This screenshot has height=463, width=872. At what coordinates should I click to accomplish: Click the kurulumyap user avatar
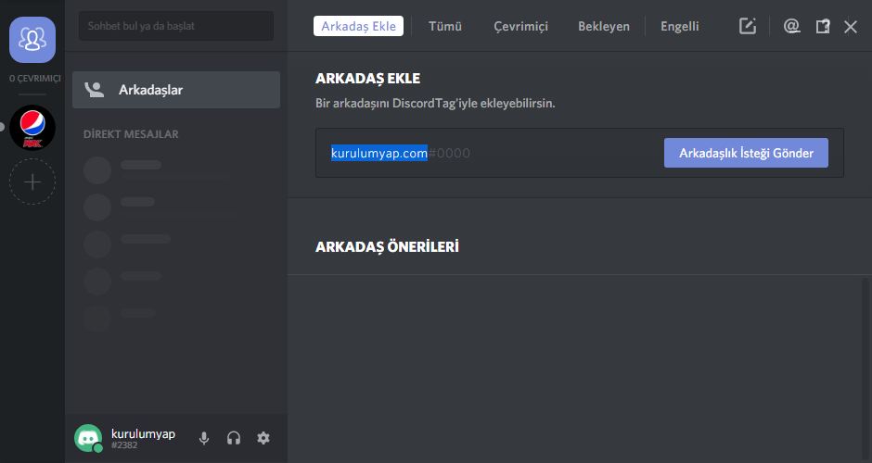[x=88, y=438]
